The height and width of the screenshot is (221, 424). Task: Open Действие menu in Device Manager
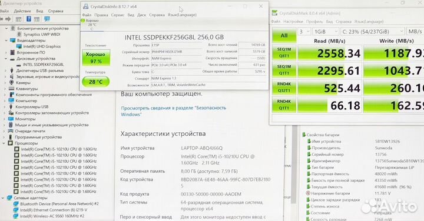tap(22, 11)
